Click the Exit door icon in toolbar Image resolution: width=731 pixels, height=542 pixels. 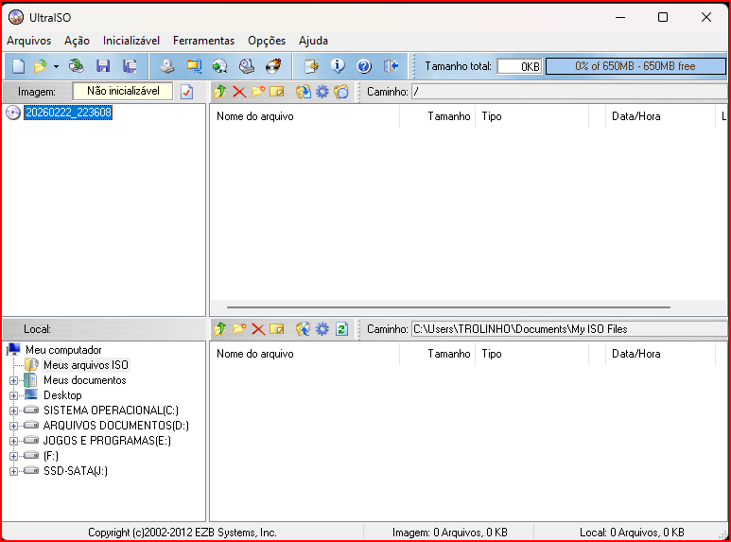(391, 66)
